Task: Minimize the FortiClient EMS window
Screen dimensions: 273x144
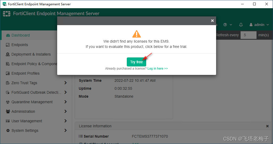Action: point(242,4)
